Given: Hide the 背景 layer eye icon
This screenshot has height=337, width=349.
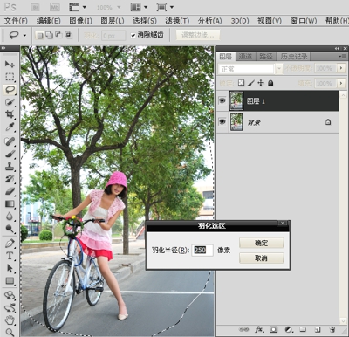Looking at the screenshot, I should (x=222, y=121).
